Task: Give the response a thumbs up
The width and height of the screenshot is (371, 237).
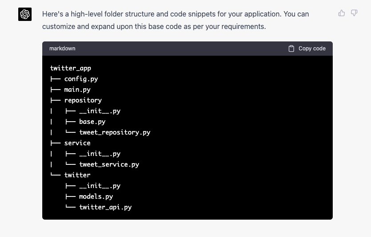Action: [342, 13]
